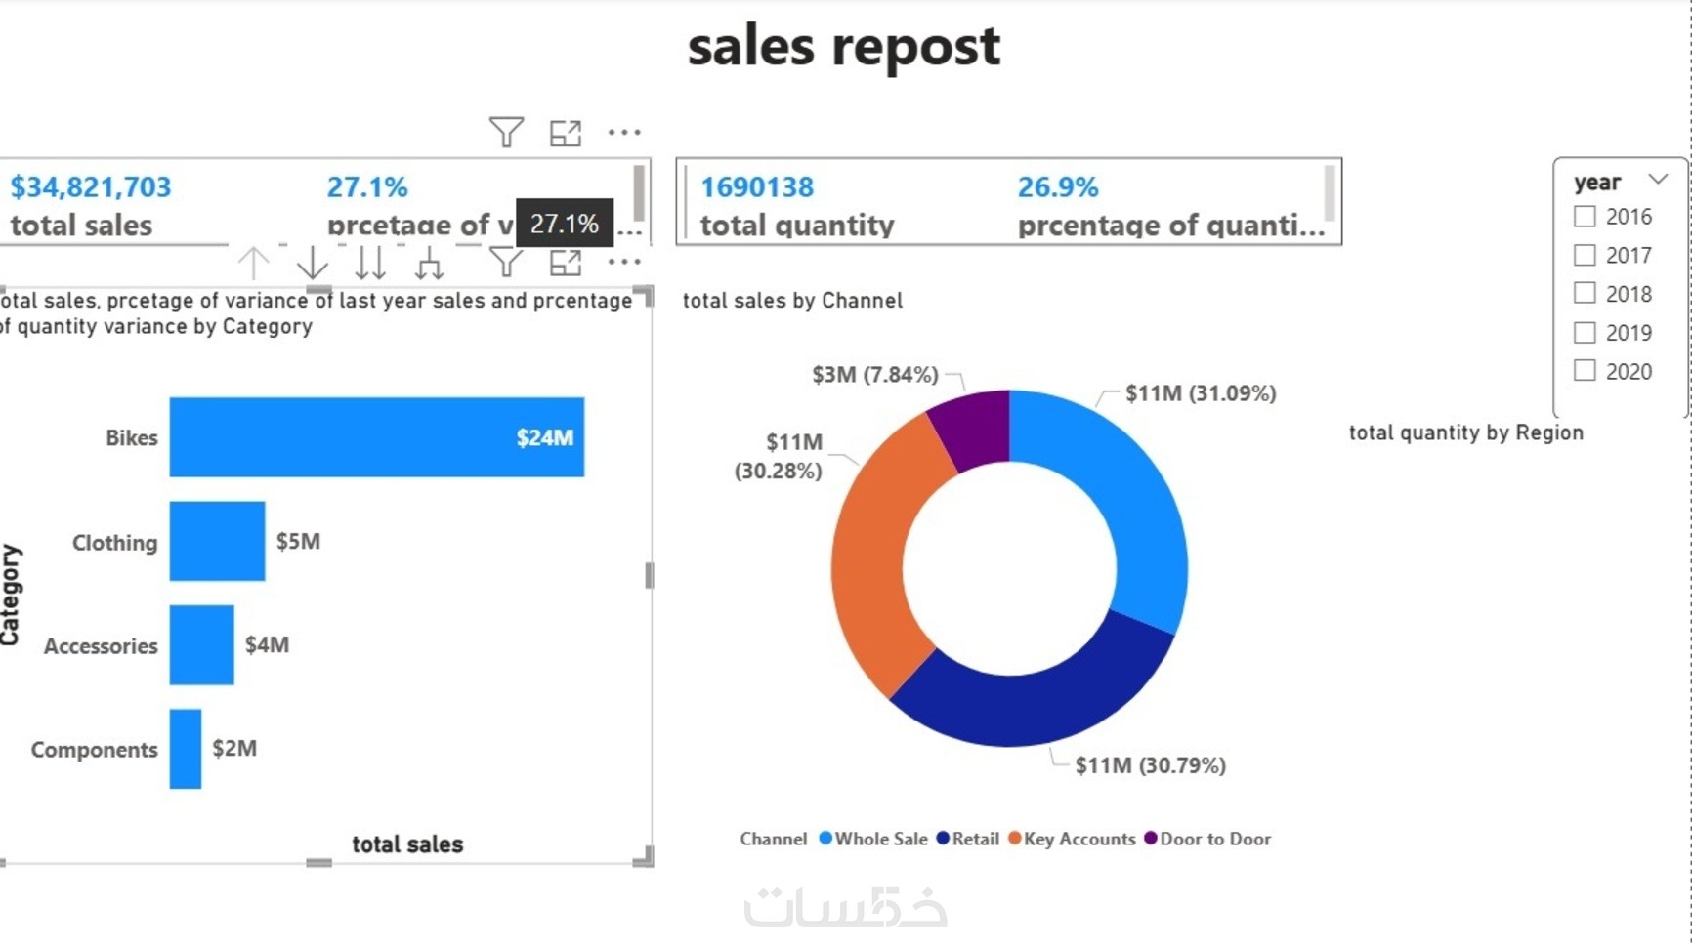Screen dimensions: 1692x947
Task: Click the drill up arrow on the bar chart
Action: pos(253,263)
